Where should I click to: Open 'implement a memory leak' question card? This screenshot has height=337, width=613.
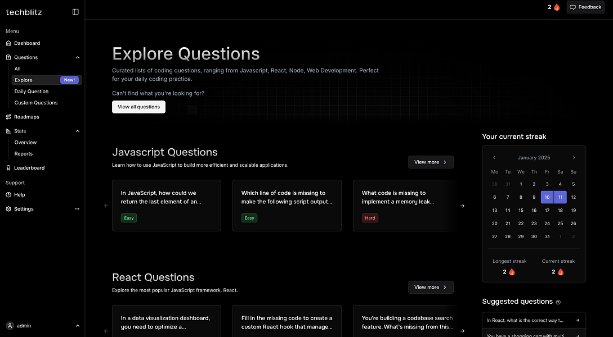tap(405, 206)
